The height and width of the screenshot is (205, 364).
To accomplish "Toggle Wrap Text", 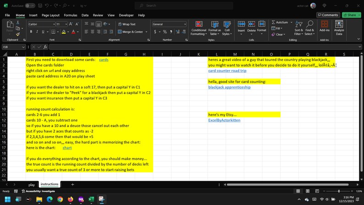I will coord(127,24).
